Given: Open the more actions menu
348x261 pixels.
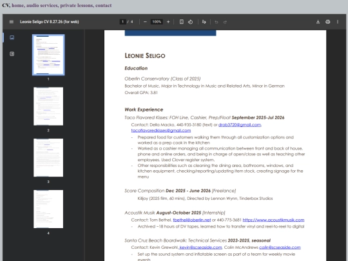Looking at the screenshot, I should tap(338, 22).
